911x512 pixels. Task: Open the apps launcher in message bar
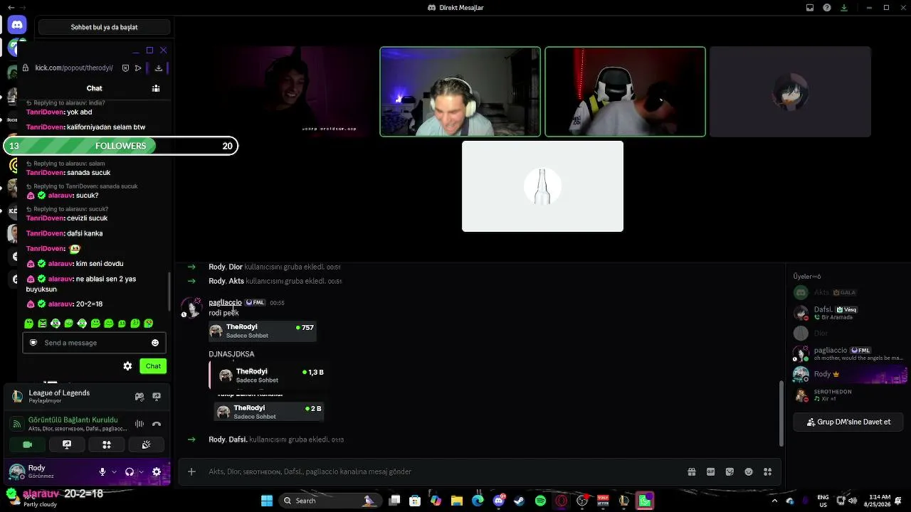pos(767,471)
